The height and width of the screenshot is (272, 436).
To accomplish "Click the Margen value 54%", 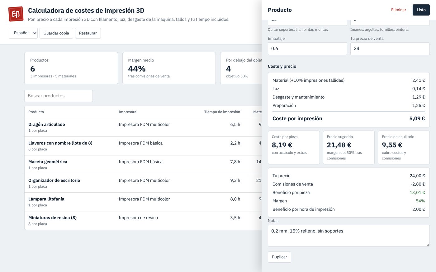I will [x=420, y=201].
